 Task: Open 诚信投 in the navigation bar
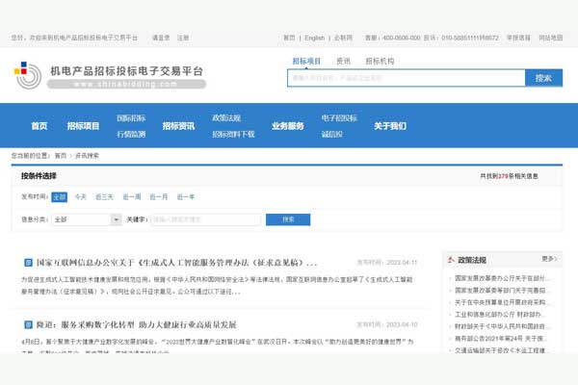331,134
